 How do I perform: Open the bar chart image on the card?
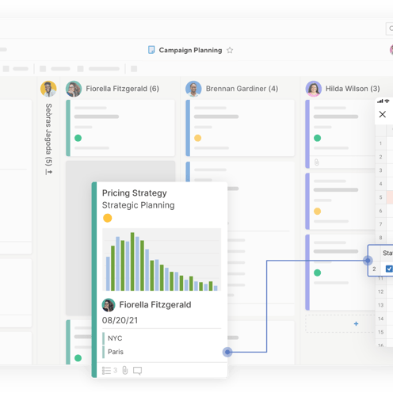(162, 260)
